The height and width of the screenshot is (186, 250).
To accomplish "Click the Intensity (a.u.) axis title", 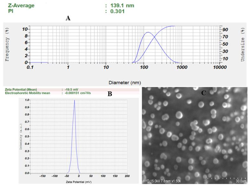I will (x=21, y=137).
